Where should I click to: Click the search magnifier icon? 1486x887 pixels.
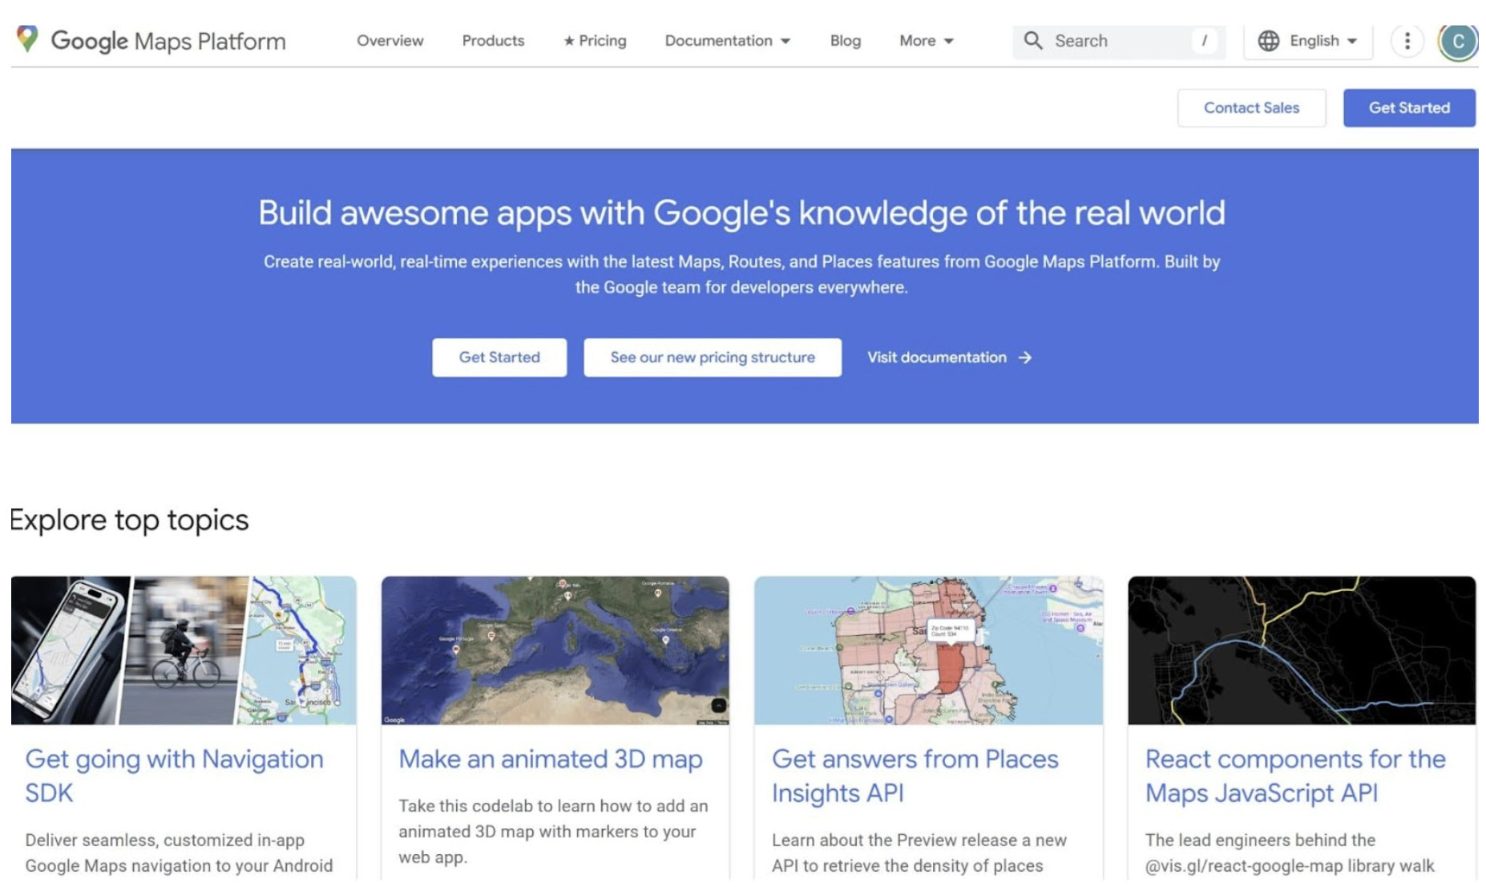tap(1032, 41)
